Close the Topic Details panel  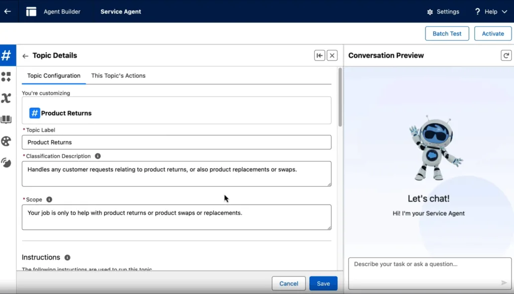click(332, 55)
